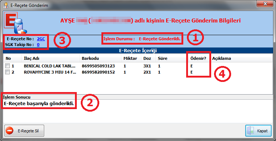Viewport: 276px width, 141px height.
Task: Click the red delete icon on E-Reçete Sil
Action: pyautogui.click(x=9, y=131)
